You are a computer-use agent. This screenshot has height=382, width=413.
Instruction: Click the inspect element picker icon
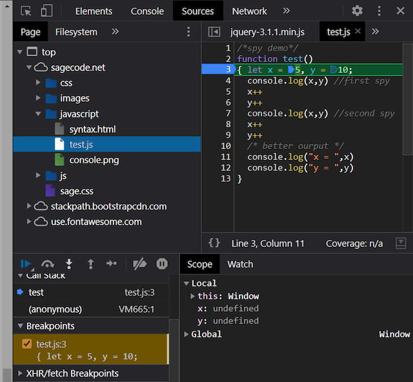click(26, 11)
